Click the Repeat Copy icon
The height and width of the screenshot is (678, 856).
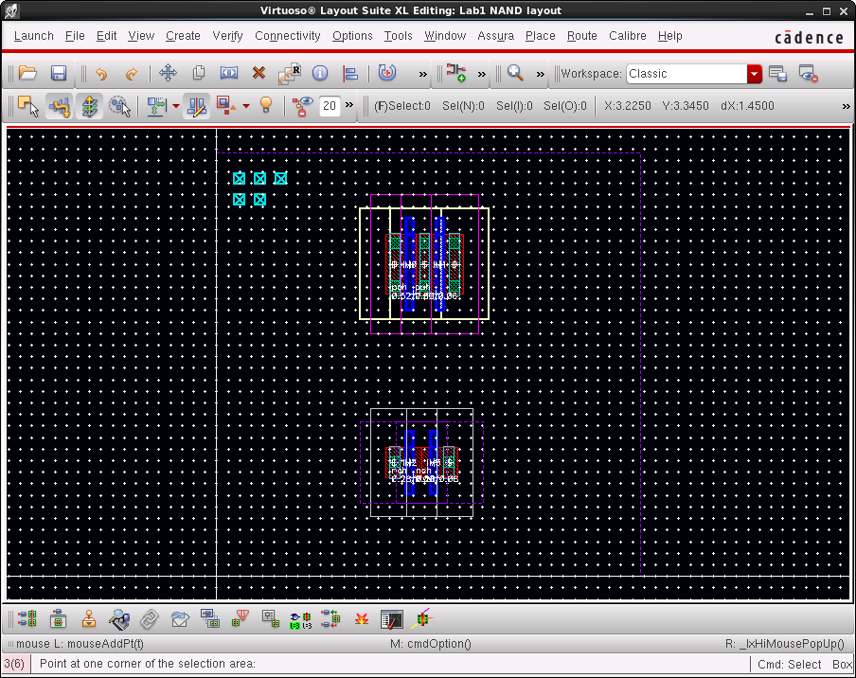pos(290,73)
